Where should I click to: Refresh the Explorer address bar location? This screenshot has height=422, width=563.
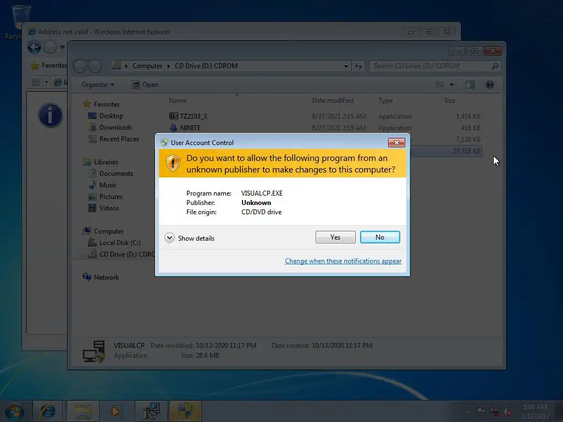coord(358,66)
